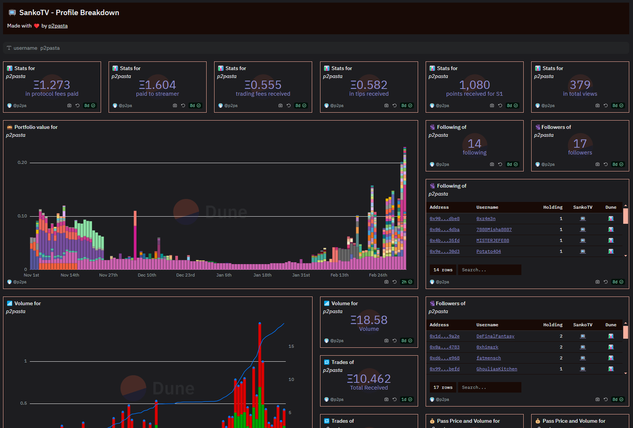Refresh the points received for S1 widget
Viewport: 633px width, 428px height.
coord(500,105)
